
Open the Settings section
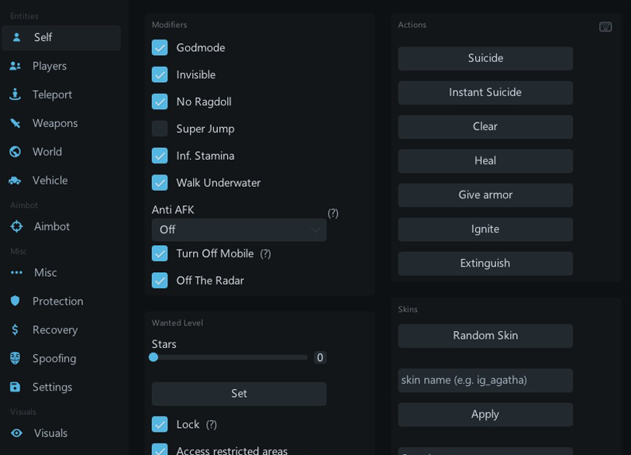tap(52, 387)
